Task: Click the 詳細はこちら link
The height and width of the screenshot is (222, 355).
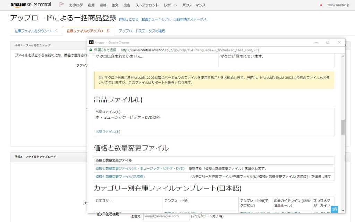Action: 129,19
